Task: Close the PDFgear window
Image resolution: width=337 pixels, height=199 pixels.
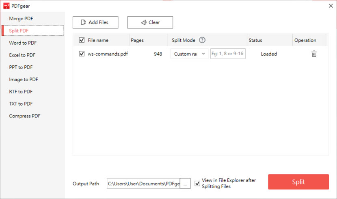Action: click(331, 6)
